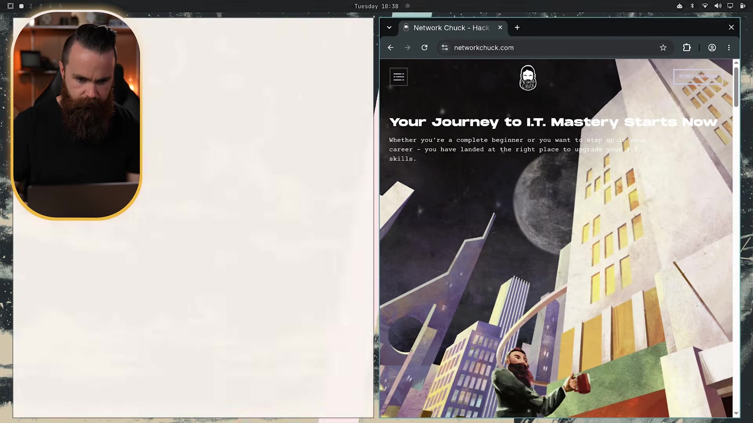Click the browser forward arrow
Image resolution: width=753 pixels, height=423 pixels.
(x=407, y=47)
